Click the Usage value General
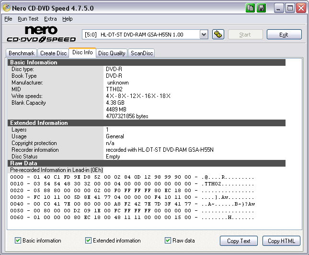Viewport: 309px width, 255px height. pyautogui.click(x=115, y=136)
